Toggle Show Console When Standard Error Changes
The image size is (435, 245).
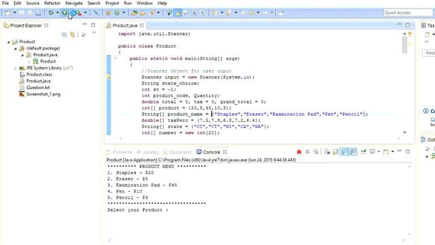coord(353,152)
